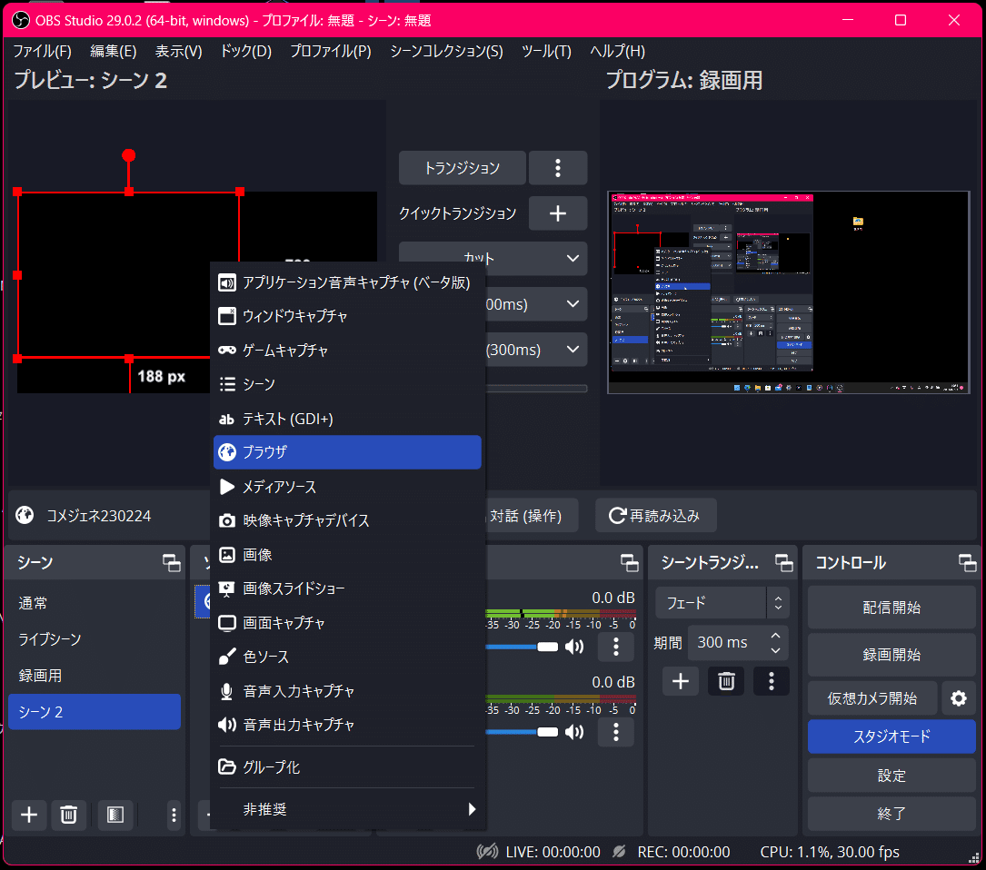Start recording with 録画開始
The image size is (986, 870).
pos(891,655)
